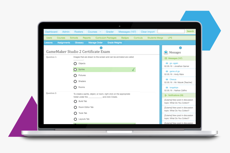Switch to the Glossary section
230x153 pixels.
click(79, 43)
